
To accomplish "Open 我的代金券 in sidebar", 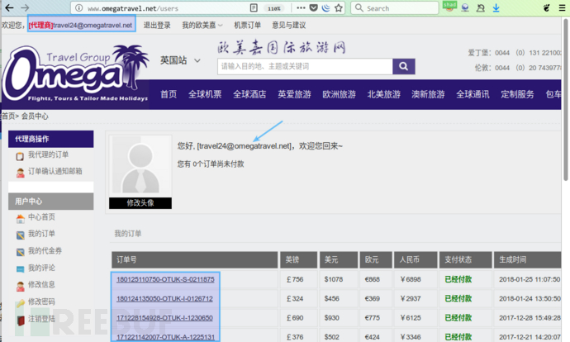I will pos(45,251).
